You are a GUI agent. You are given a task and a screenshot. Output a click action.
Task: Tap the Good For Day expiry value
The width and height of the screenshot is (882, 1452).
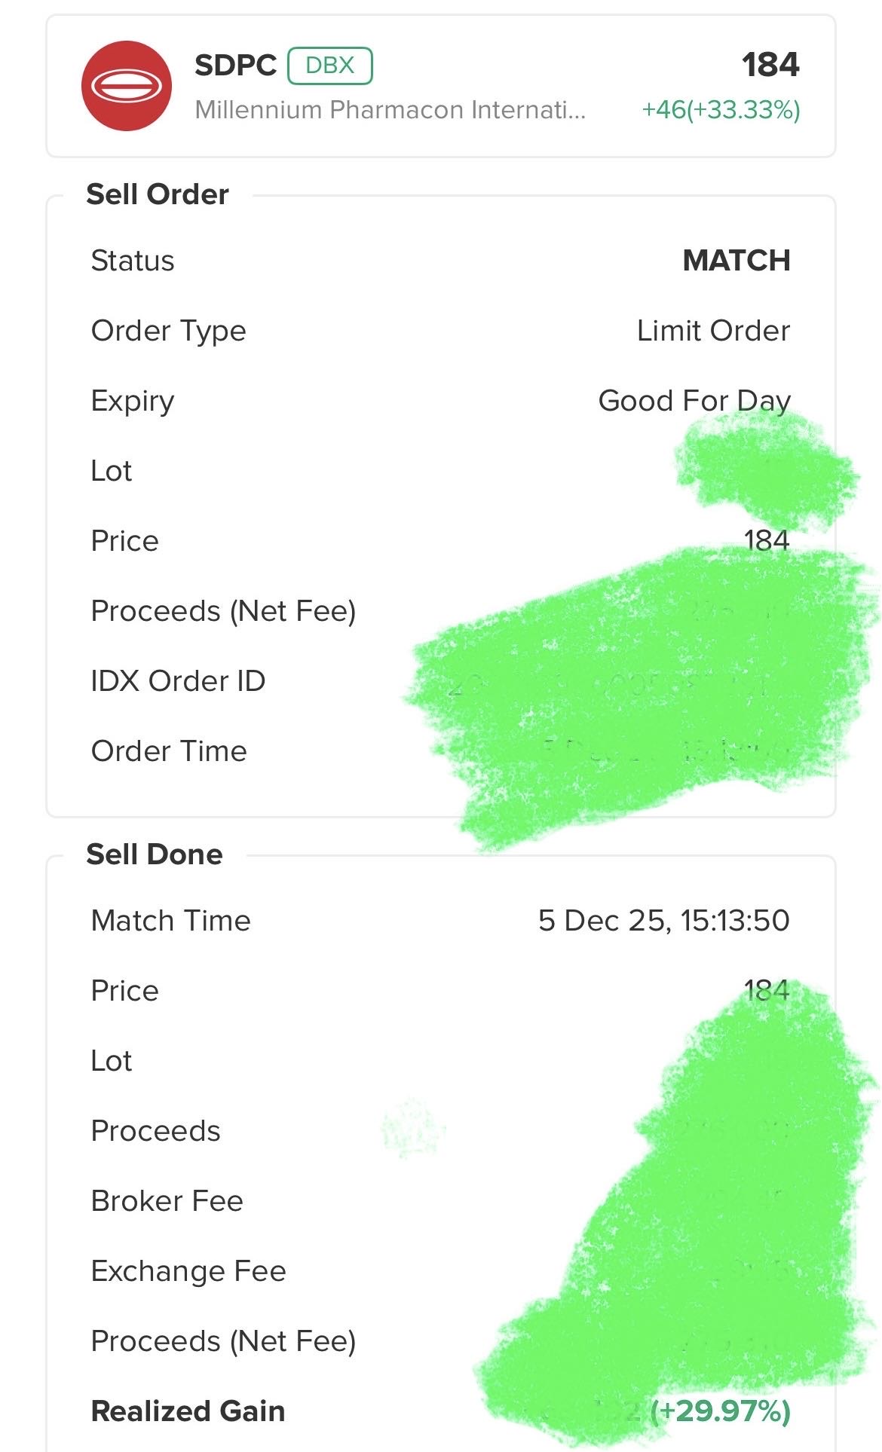pos(694,401)
